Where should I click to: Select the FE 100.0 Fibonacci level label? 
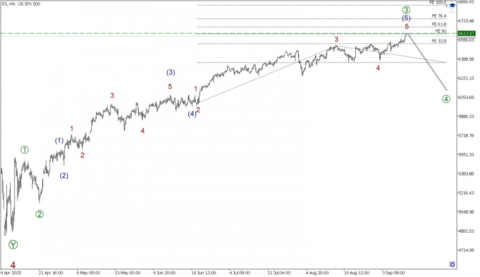coord(437,3)
